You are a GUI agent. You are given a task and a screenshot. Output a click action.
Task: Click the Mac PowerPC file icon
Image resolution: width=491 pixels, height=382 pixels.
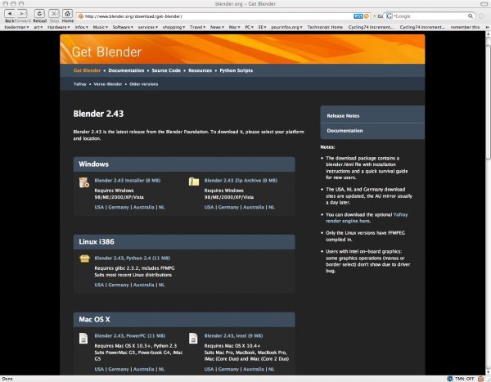[x=83, y=338]
